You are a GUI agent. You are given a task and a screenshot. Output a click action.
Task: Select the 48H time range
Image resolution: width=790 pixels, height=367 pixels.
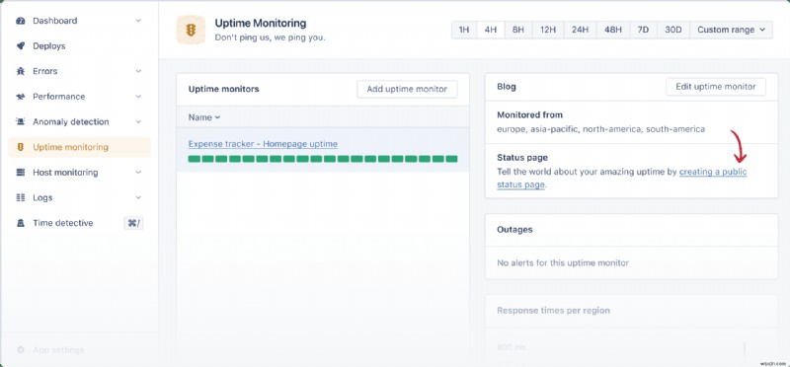(612, 30)
